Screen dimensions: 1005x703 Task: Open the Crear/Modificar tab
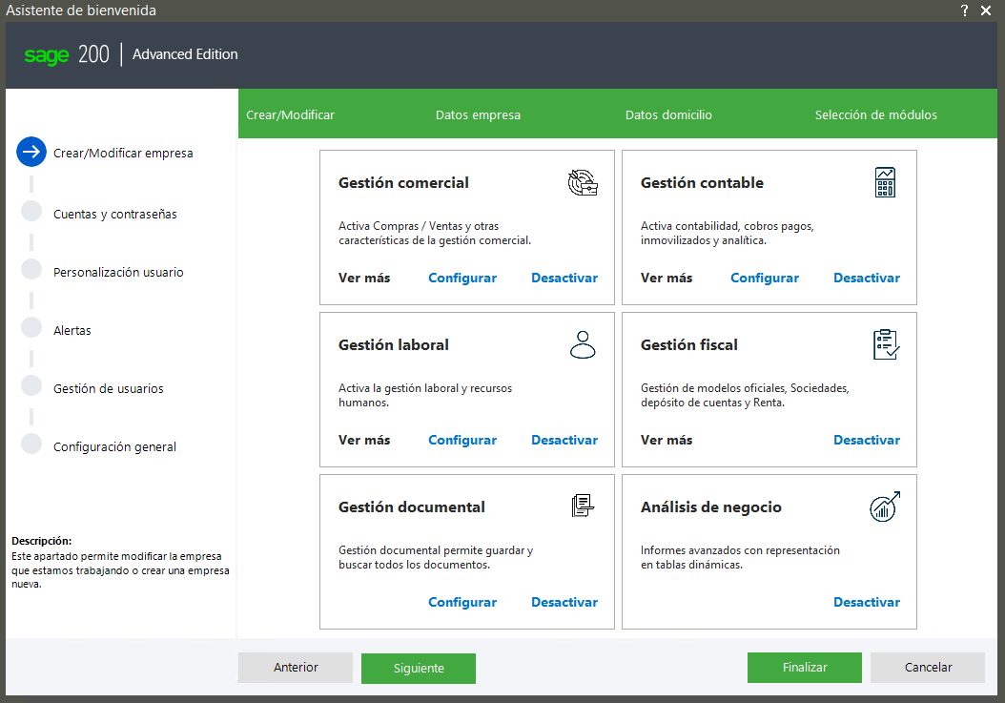tap(291, 114)
